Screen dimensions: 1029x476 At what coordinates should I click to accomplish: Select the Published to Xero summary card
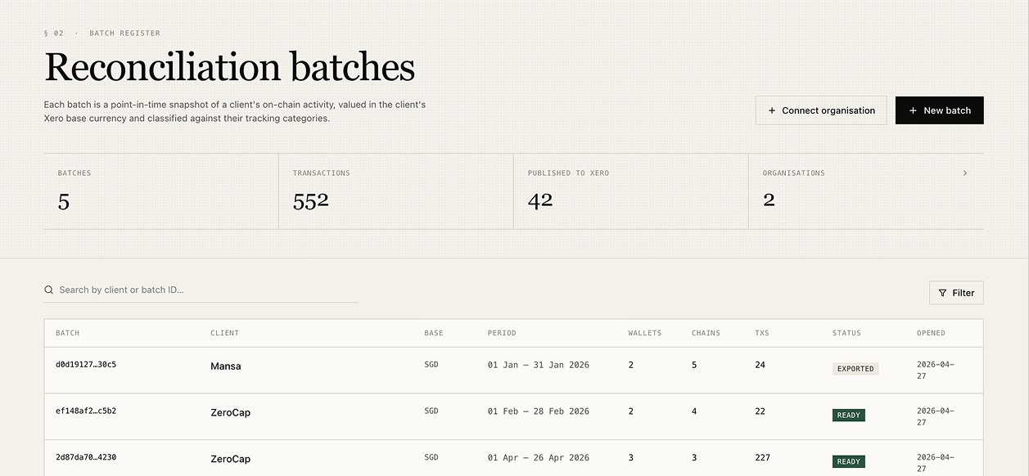pyautogui.click(x=630, y=191)
